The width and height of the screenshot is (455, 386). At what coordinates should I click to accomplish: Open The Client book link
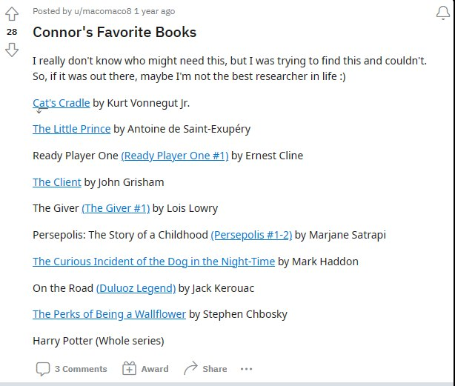coord(56,182)
